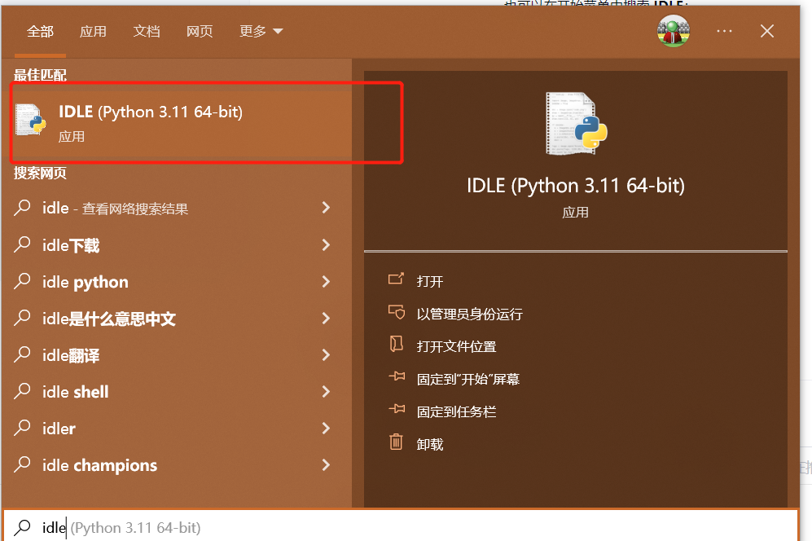
Task: Expand the chevron next to idle shell
Action: click(325, 391)
